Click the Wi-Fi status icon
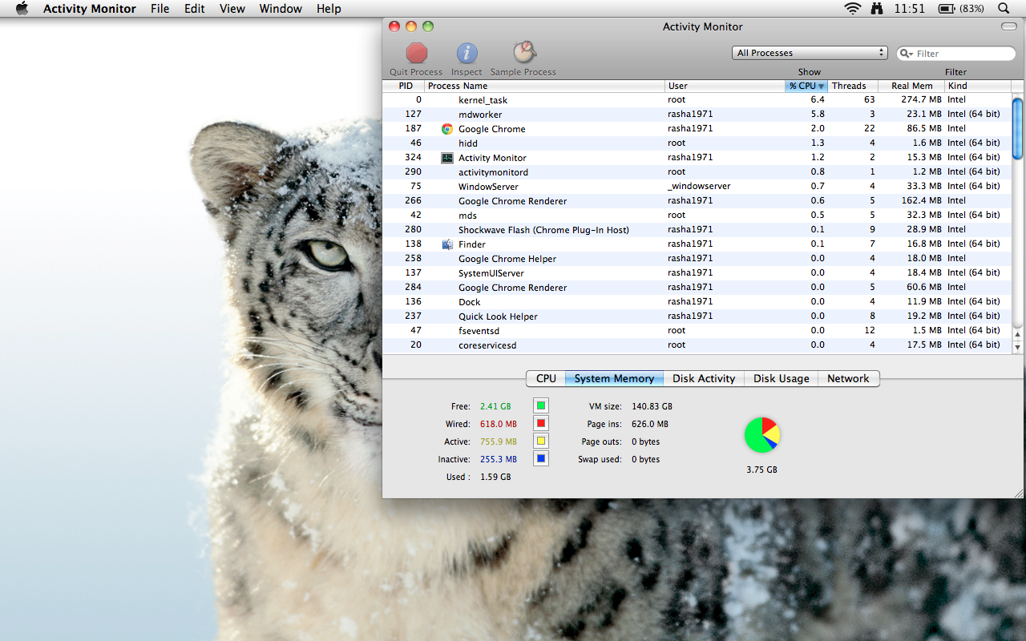The width and height of the screenshot is (1026, 641). (852, 9)
